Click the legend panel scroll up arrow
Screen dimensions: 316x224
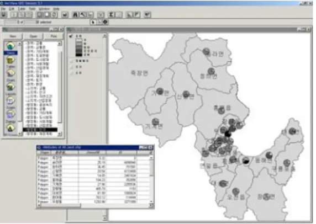pyautogui.click(x=104, y=36)
